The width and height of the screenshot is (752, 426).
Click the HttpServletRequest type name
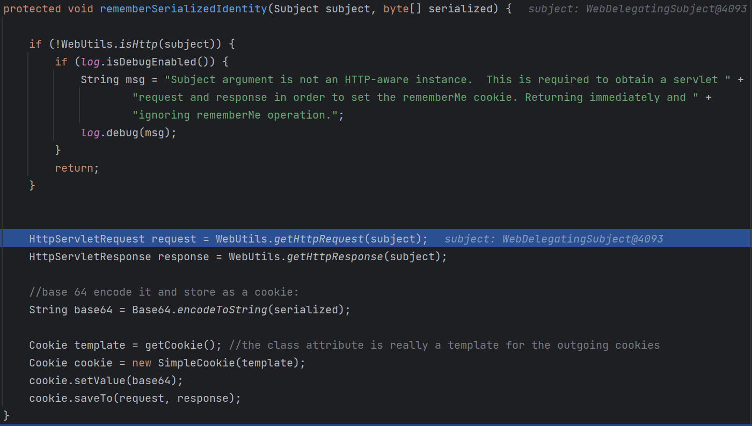[x=87, y=239]
